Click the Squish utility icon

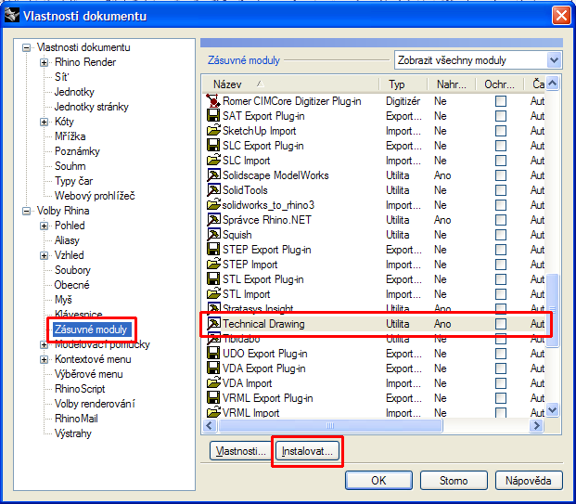213,235
